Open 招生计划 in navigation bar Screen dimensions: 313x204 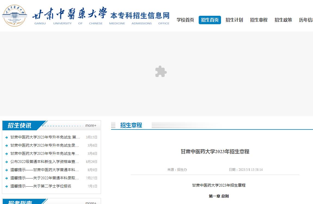point(234,20)
